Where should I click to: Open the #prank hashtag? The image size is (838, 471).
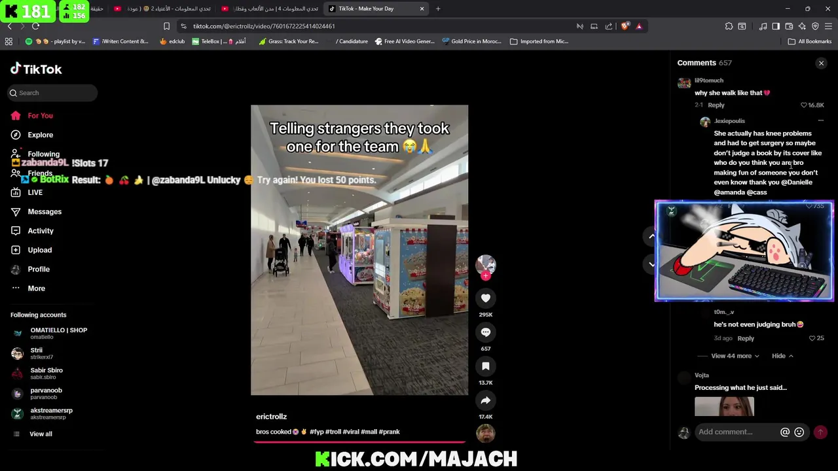coord(389,432)
